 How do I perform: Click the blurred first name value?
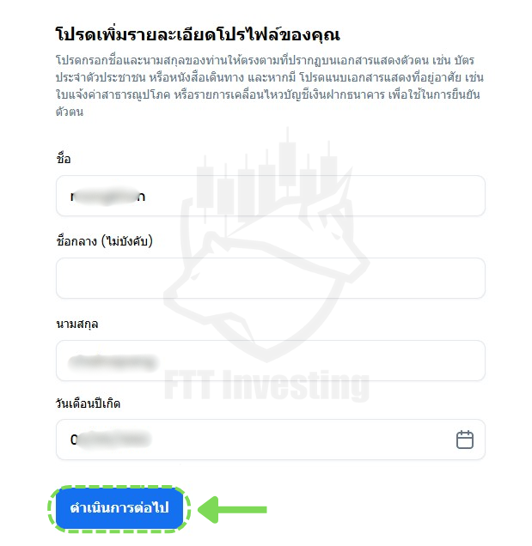click(x=107, y=197)
